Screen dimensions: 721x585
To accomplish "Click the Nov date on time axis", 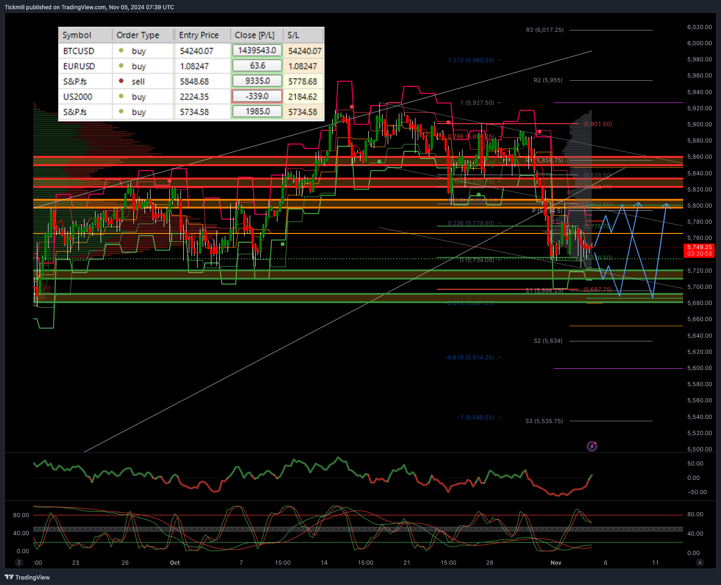I will [556, 563].
